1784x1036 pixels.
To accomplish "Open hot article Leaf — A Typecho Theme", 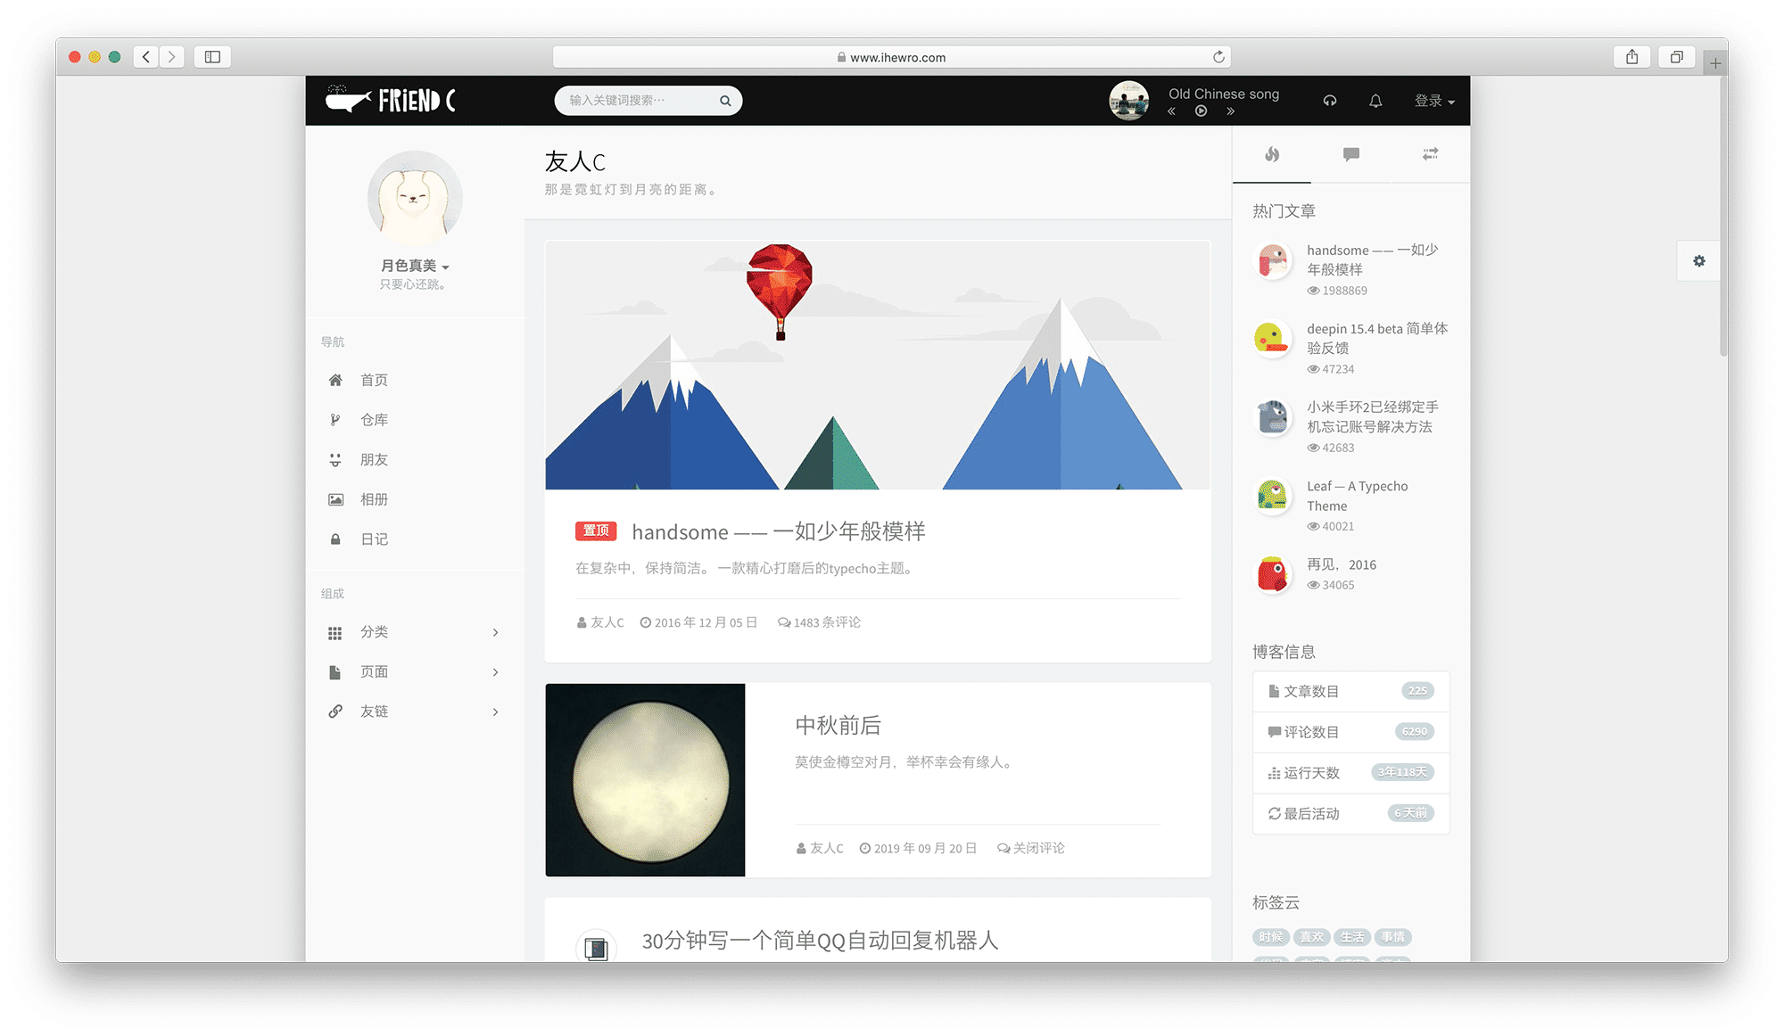I will (x=1357, y=496).
